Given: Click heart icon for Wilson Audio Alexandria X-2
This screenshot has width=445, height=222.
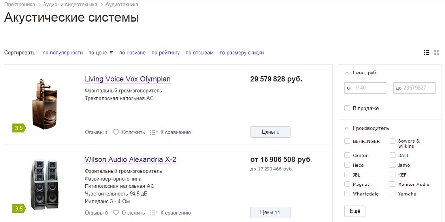Looking at the screenshot, I should click(116, 213).
